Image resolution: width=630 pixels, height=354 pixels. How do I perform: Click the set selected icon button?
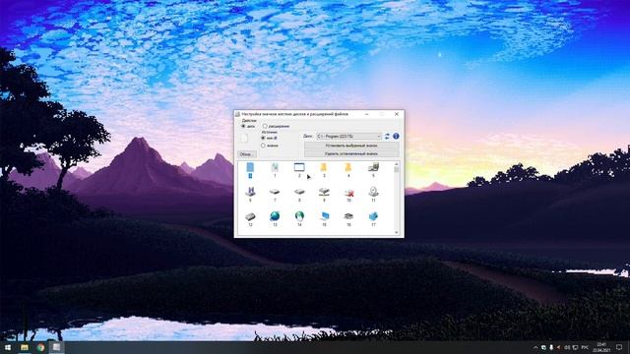351,146
